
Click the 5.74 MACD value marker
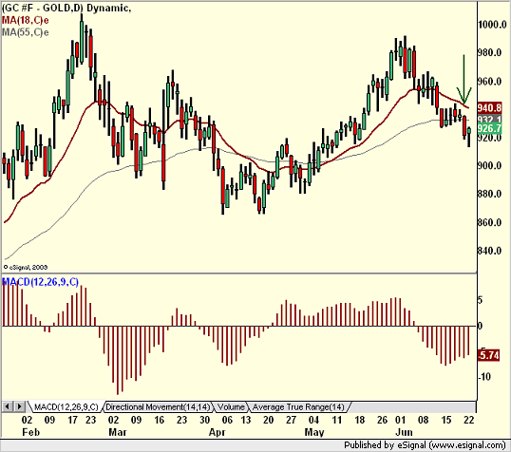tap(488, 355)
